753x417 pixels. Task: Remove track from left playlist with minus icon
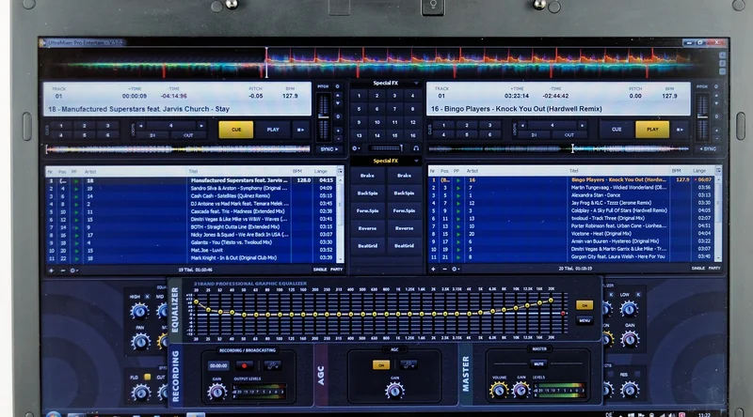pos(62,270)
